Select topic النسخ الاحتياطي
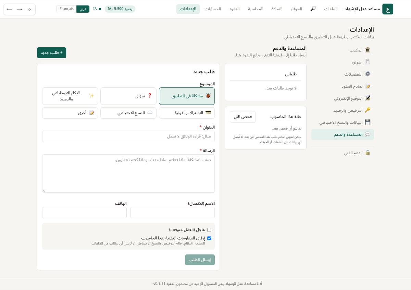The image size is (411, 290). pyautogui.click(x=128, y=113)
